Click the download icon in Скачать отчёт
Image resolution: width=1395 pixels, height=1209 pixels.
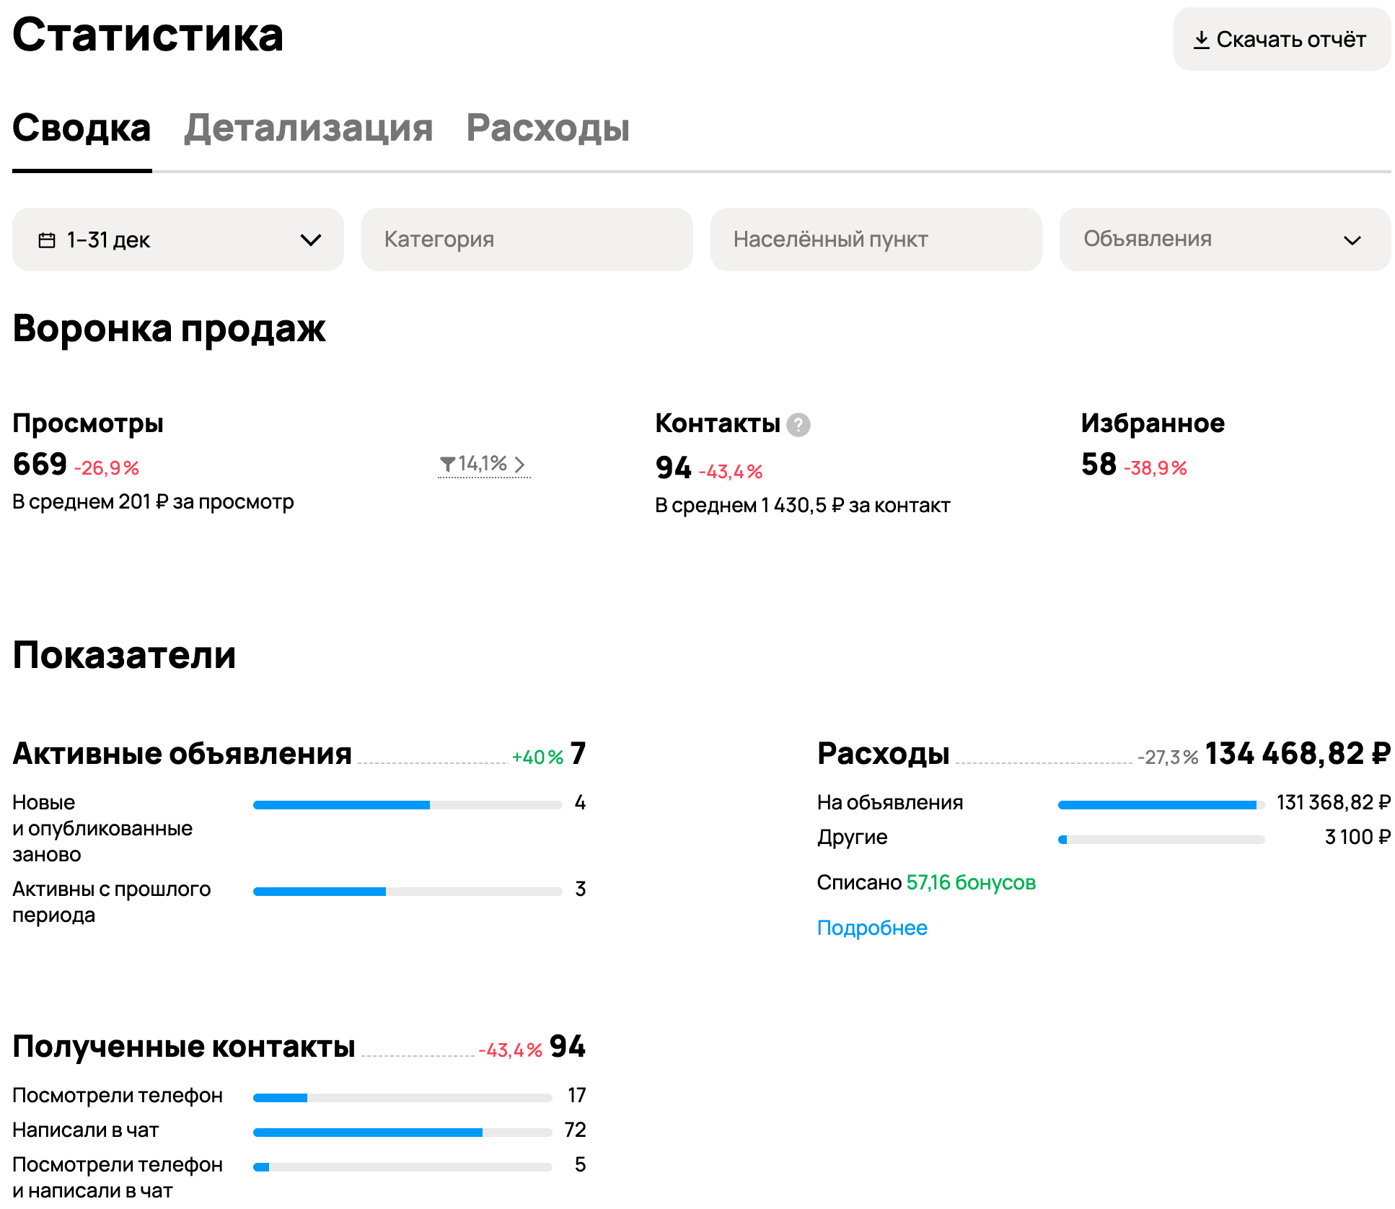[1201, 40]
